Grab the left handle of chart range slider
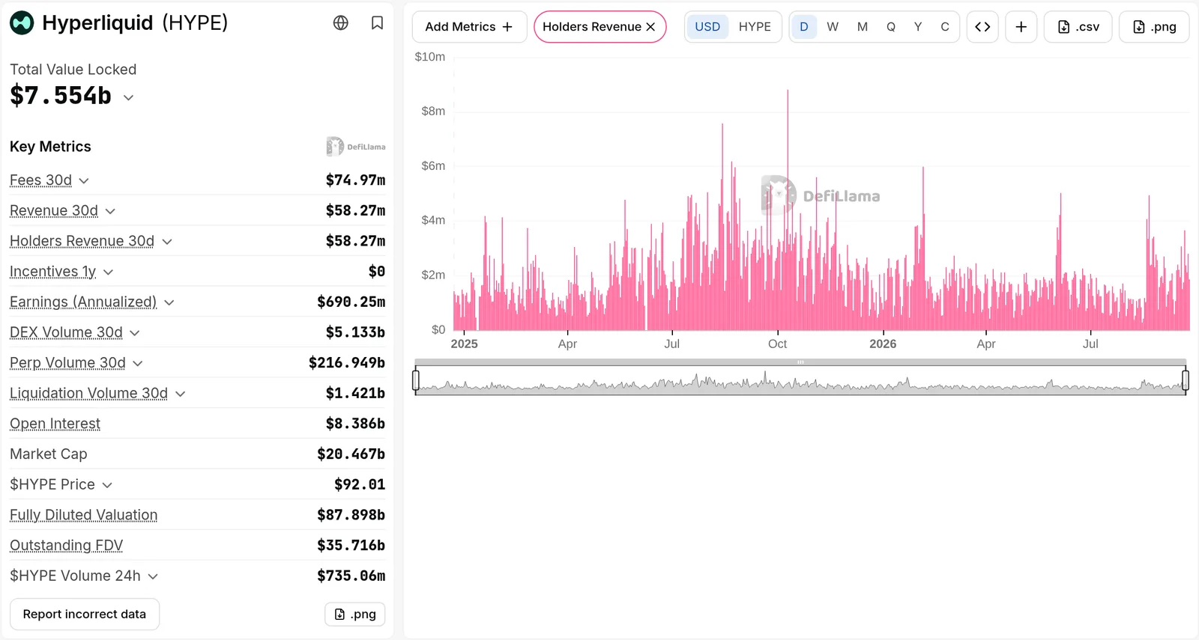This screenshot has width=1199, height=640. pyautogui.click(x=416, y=380)
